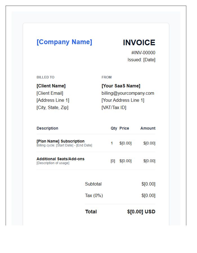Select the [Client Name] placeholder
Image resolution: width=197 pixels, height=253 pixels.
(x=51, y=86)
